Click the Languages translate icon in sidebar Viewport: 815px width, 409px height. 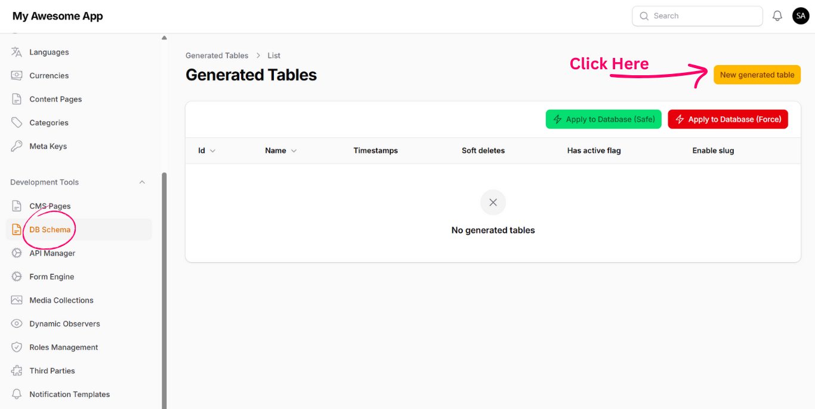point(17,52)
